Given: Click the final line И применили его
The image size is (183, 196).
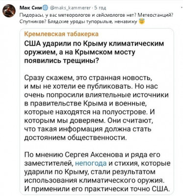Looking at the screenshot, I should [97, 189].
